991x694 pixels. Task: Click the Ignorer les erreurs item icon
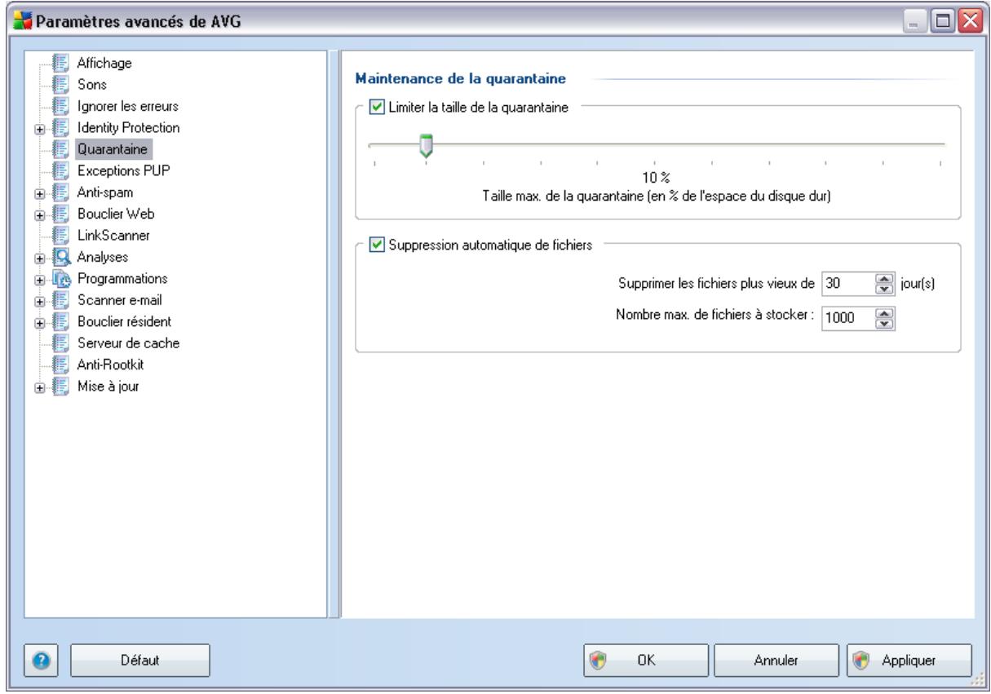[x=60, y=106]
